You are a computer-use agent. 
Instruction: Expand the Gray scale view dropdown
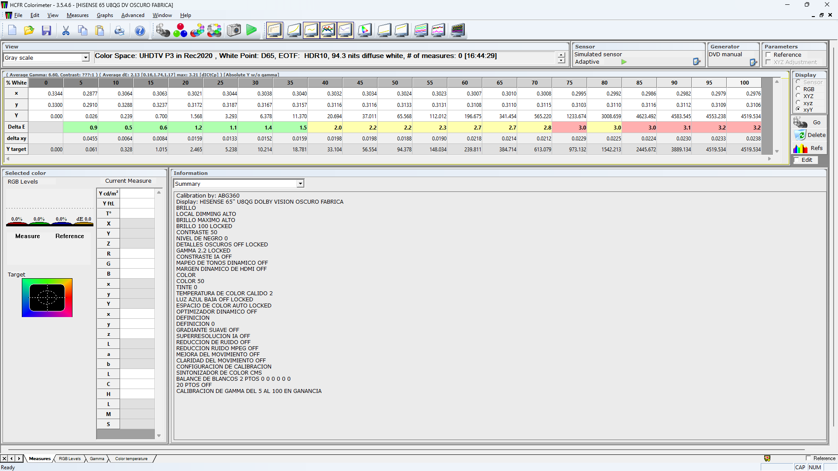(x=86, y=58)
